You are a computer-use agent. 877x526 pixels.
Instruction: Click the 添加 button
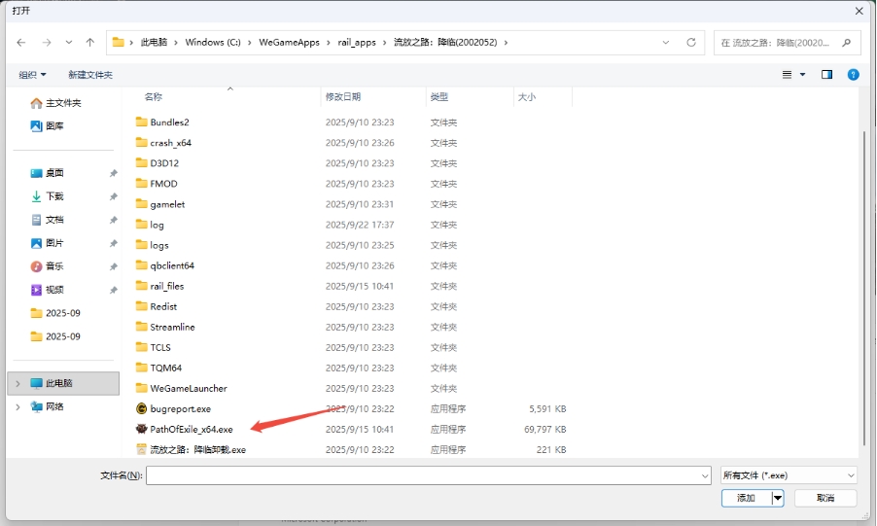tap(746, 498)
